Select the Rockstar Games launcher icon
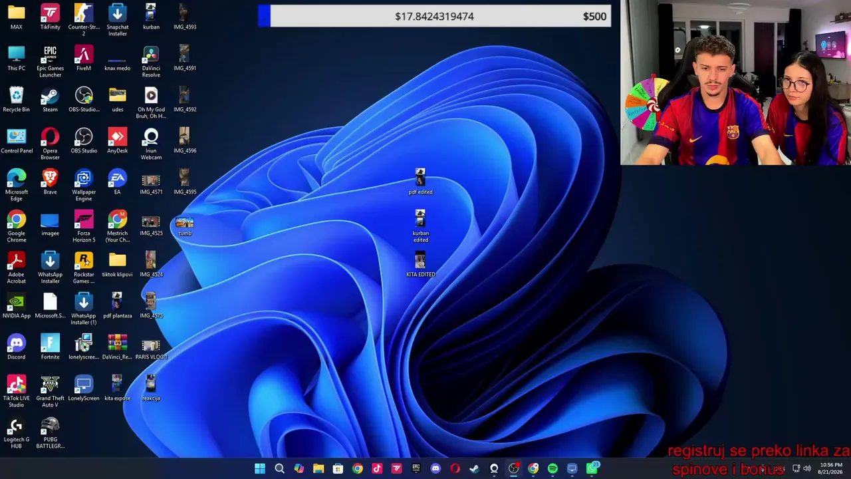This screenshot has height=479, width=851. (84, 267)
